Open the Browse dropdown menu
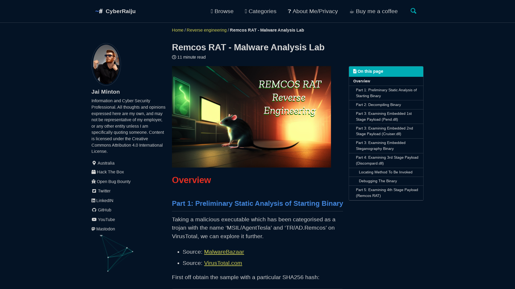Viewport: 515px width, 289px height. click(222, 11)
